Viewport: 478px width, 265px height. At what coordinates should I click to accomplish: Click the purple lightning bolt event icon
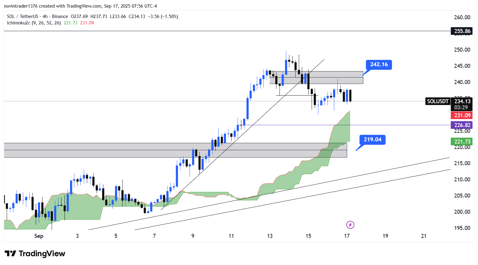[x=350, y=225]
